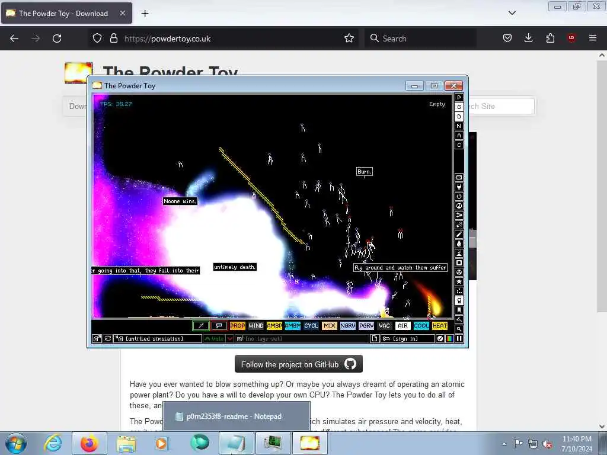Screen dimensions: 607x455
Task: Bookmark this page with star icon
Action: click(x=349, y=38)
